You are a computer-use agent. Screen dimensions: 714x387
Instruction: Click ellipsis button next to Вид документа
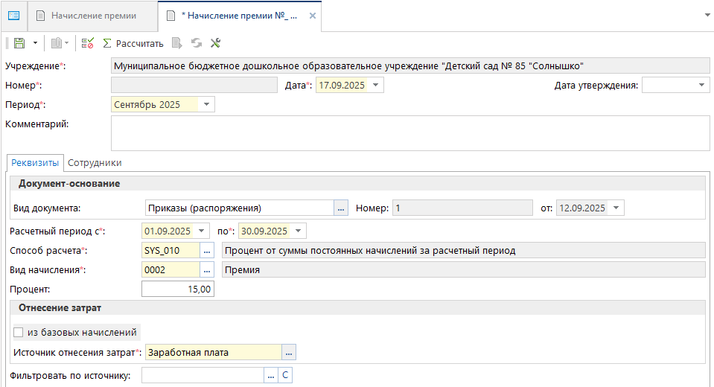341,208
